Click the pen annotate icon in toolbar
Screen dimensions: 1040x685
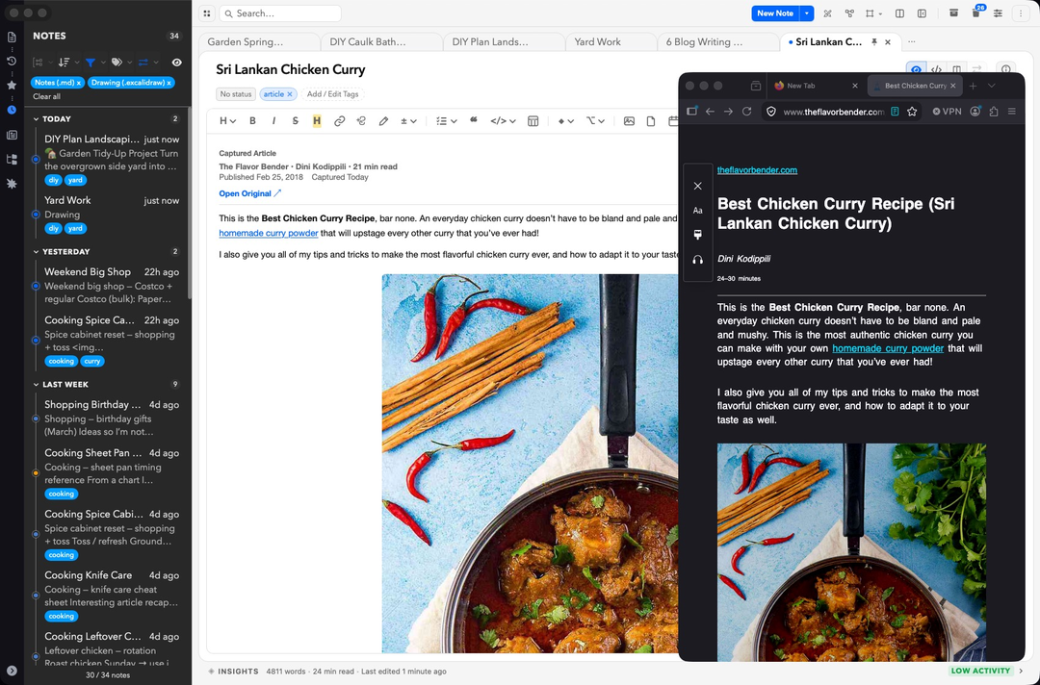383,121
